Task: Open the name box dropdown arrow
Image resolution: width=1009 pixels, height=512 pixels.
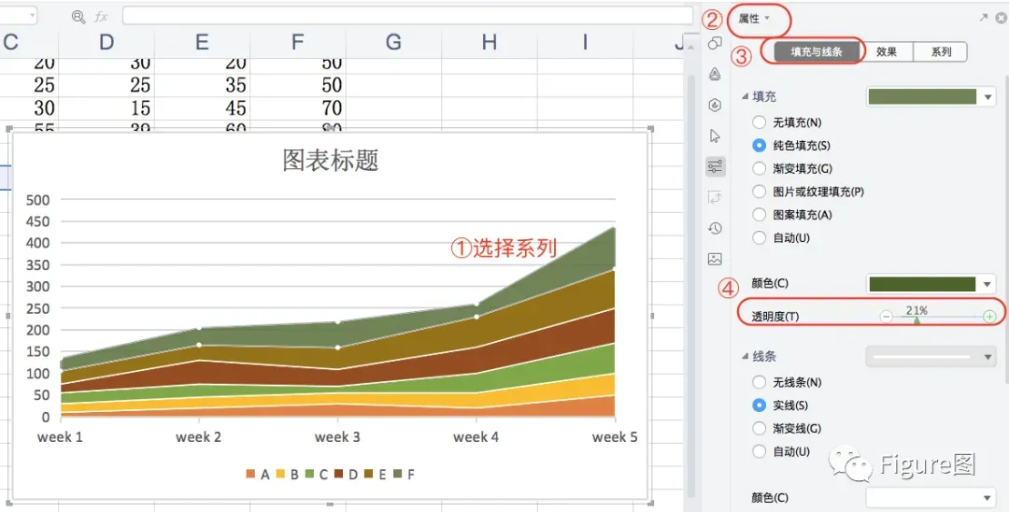Action: coord(32,16)
